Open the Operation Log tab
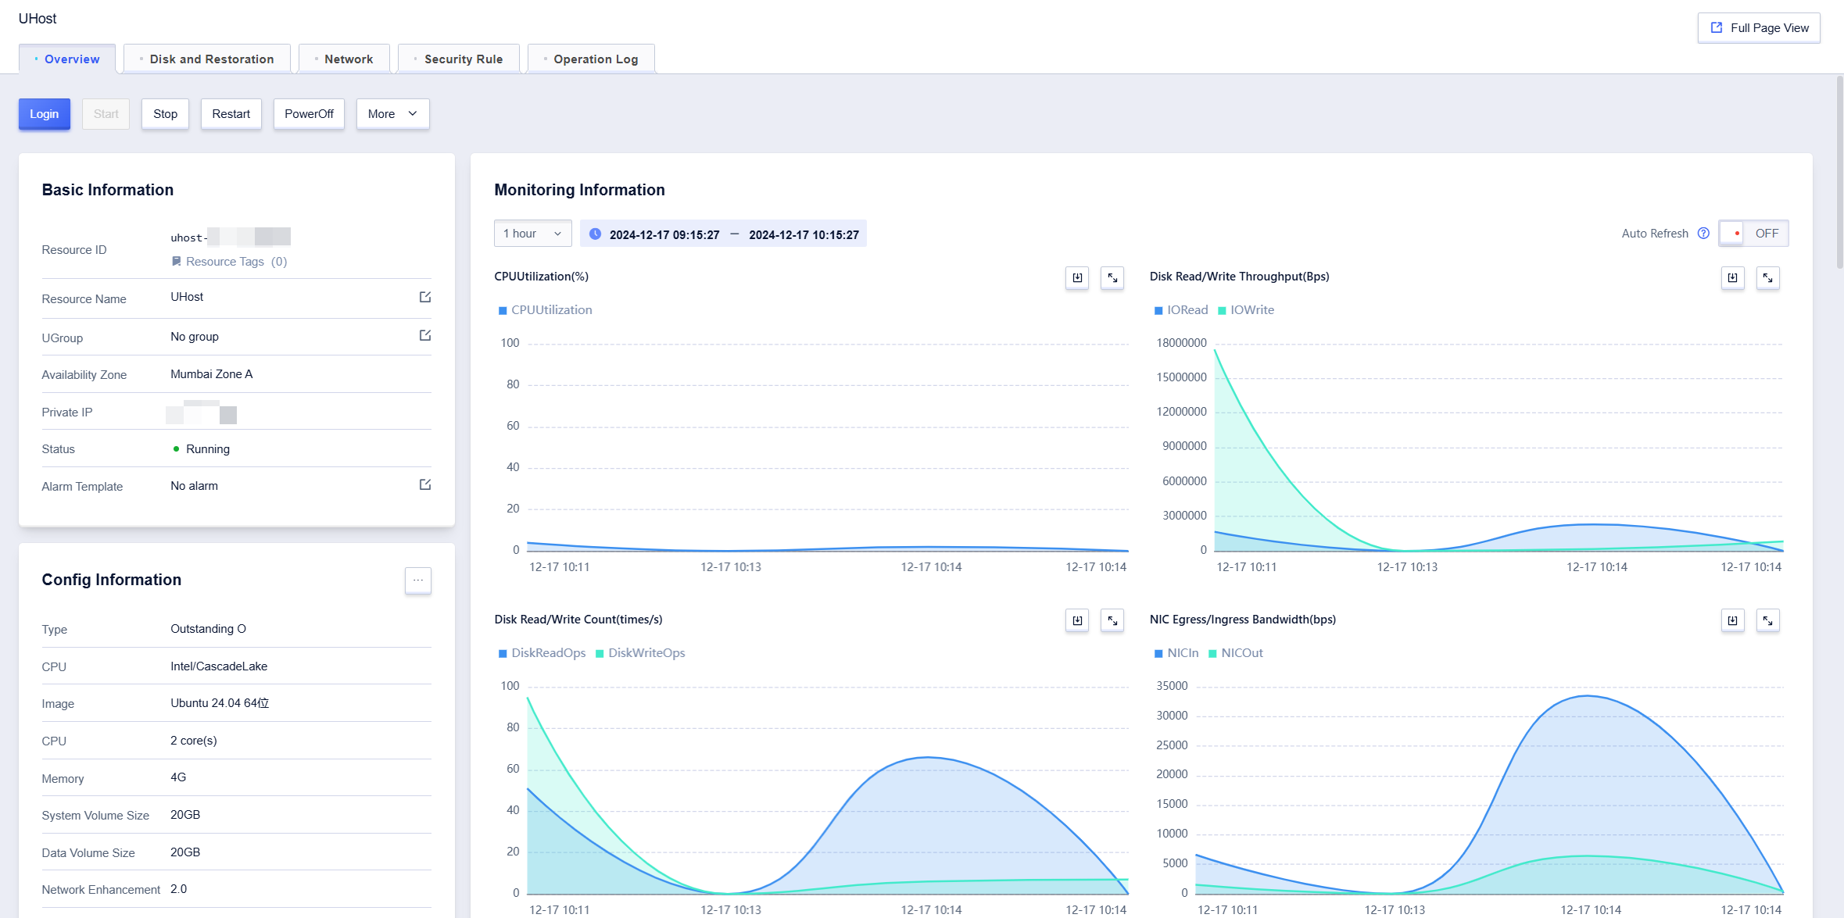The image size is (1844, 918). point(592,59)
